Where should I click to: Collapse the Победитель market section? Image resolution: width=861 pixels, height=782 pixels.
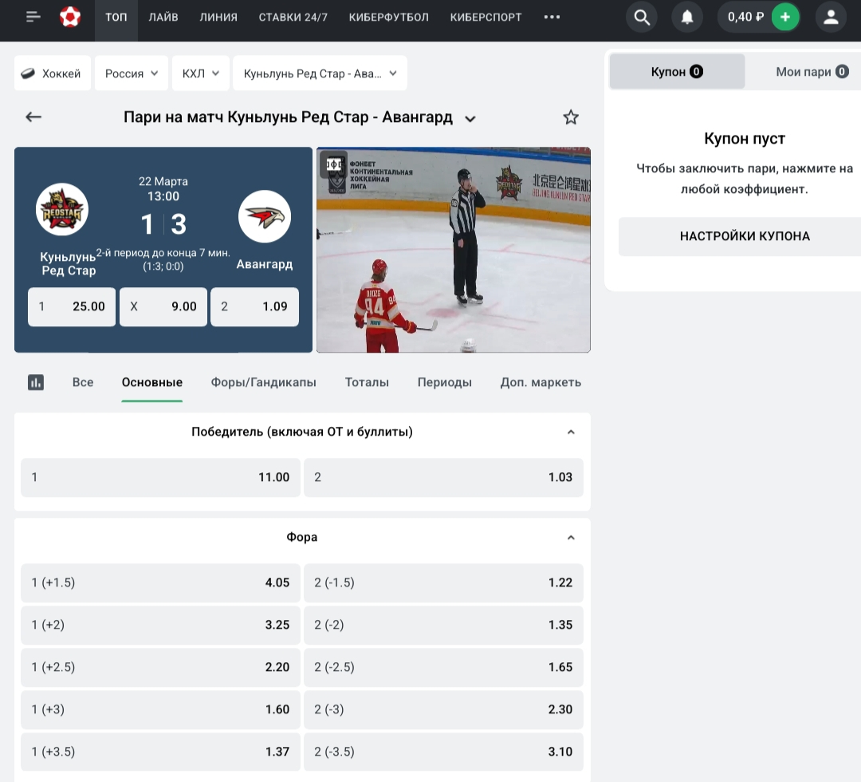click(571, 432)
